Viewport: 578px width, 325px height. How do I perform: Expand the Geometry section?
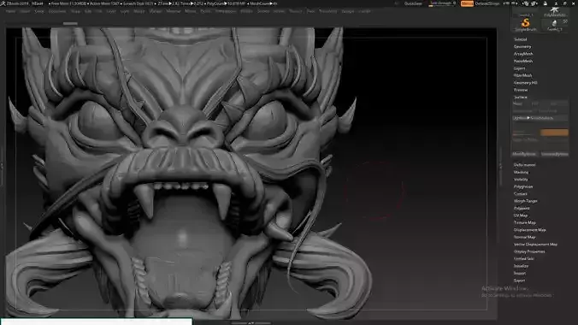(522, 47)
